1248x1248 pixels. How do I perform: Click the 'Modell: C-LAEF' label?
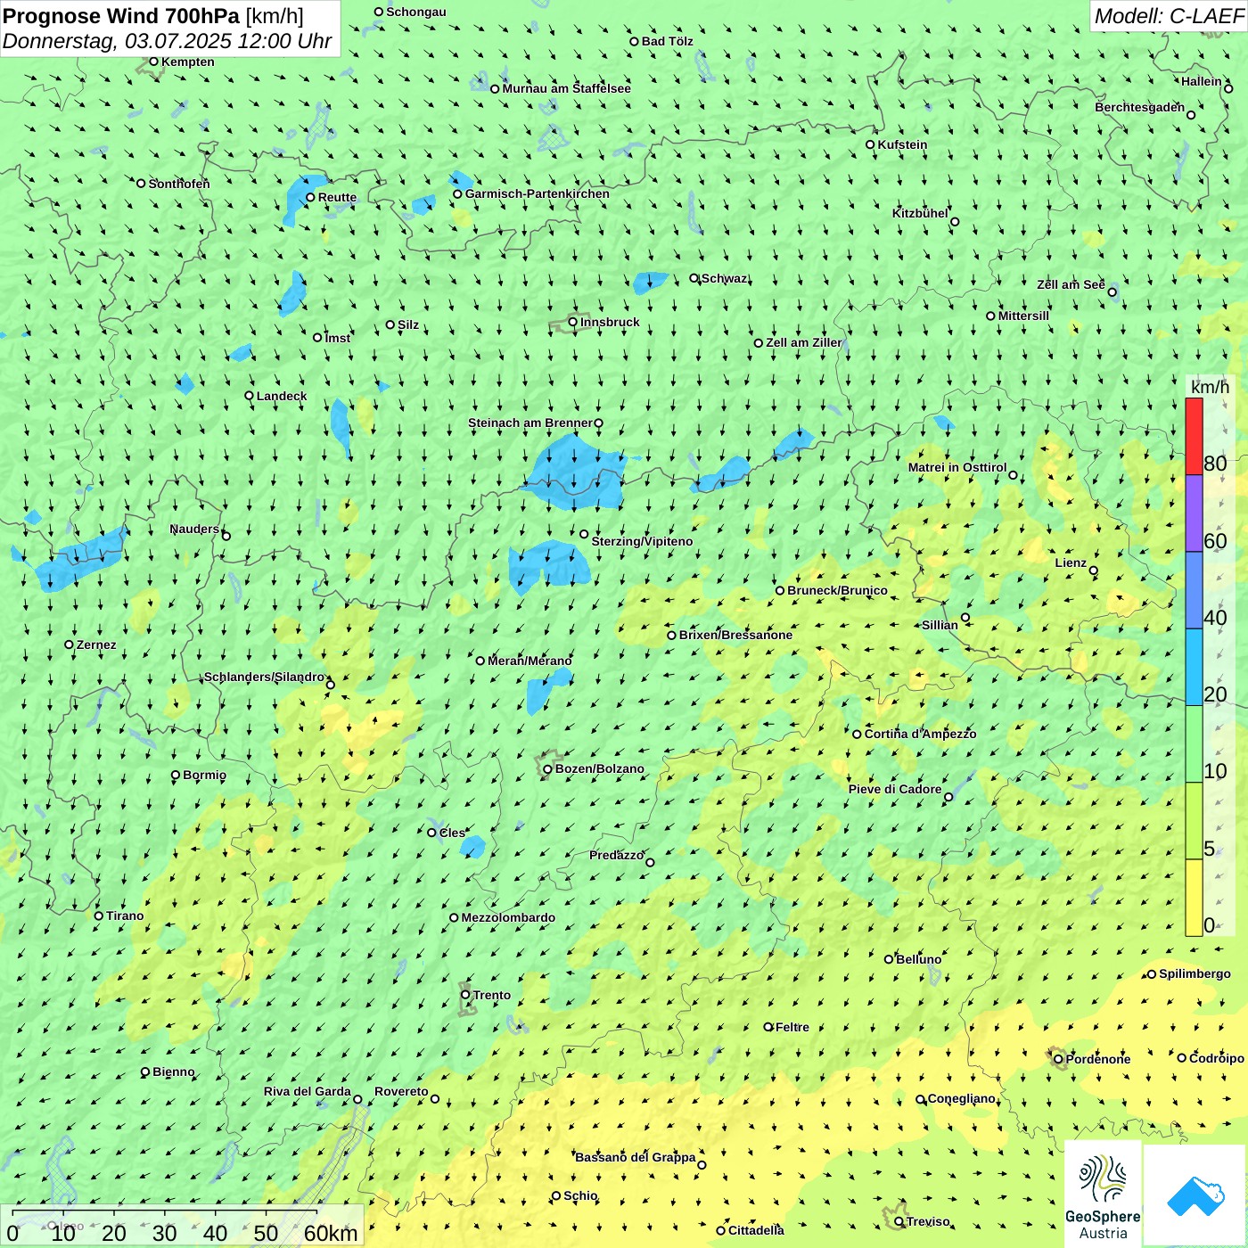click(x=1169, y=16)
